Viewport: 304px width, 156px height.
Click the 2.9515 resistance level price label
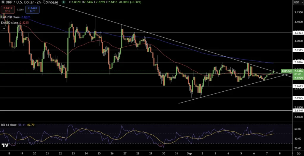[298, 50]
